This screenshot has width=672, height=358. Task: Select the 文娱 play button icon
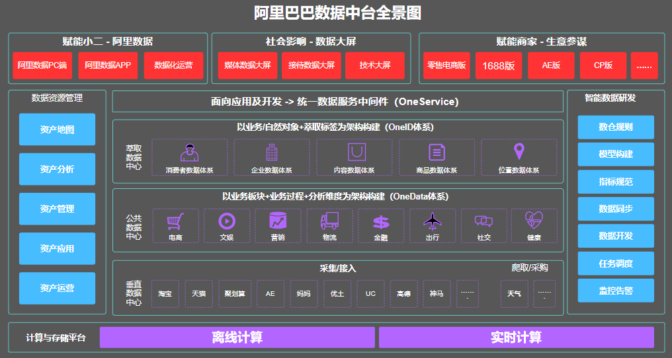[x=227, y=221]
